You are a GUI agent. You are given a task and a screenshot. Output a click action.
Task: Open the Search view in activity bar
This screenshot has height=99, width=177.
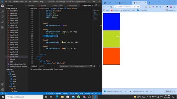point(2,11)
